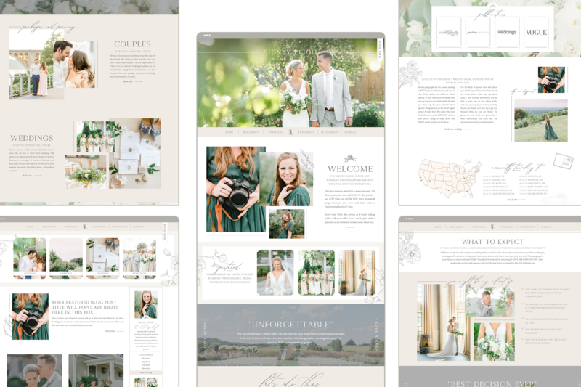Follow the Read More link under WEDDINGS
Screen dimensions: 581x387
point(27,175)
